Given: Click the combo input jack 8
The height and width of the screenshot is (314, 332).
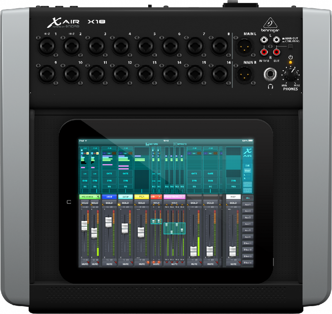Looking at the screenshot, I should (220, 46).
